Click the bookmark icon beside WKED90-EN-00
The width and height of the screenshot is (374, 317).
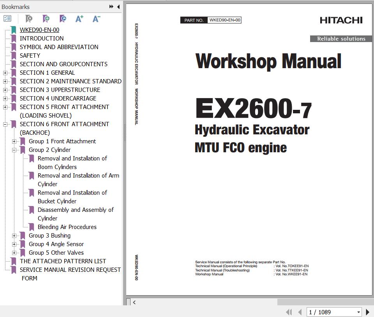[x=14, y=30]
